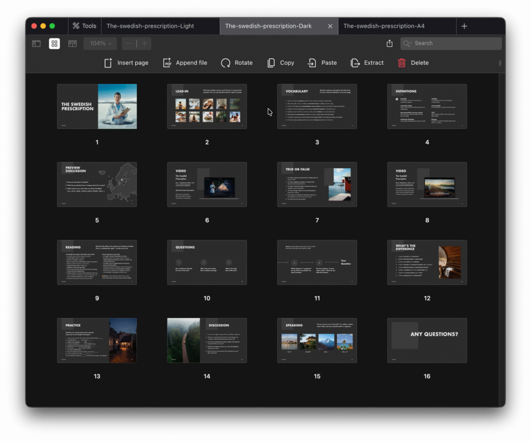The height and width of the screenshot is (441, 531).
Task: Select page 16 Any Questions thumbnail
Action: coord(427,340)
